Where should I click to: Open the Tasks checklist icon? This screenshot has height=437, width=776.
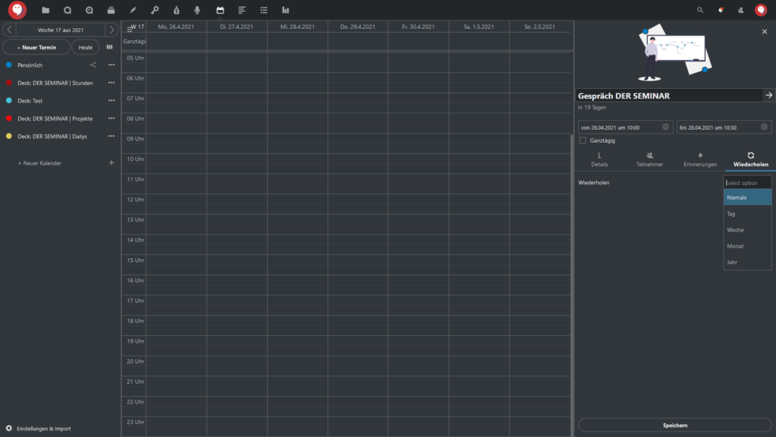264,10
